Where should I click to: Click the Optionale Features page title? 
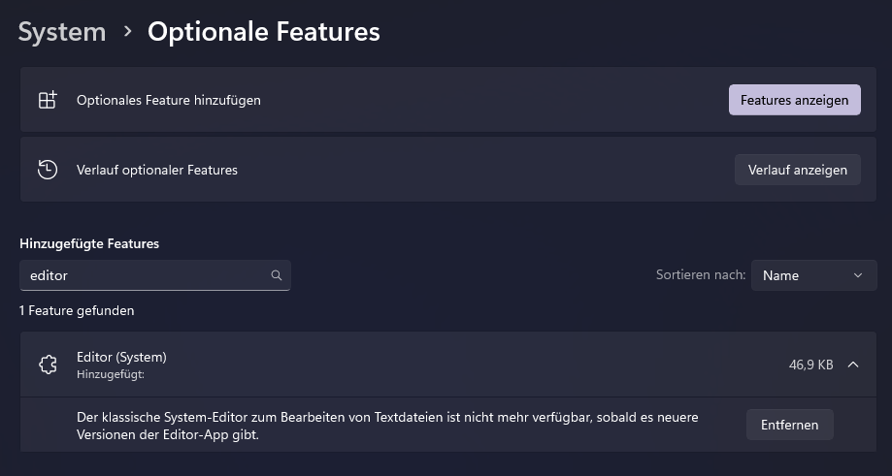coord(263,32)
